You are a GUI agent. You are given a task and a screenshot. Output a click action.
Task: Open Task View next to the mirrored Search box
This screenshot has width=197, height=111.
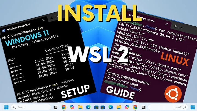(x=143, y=107)
